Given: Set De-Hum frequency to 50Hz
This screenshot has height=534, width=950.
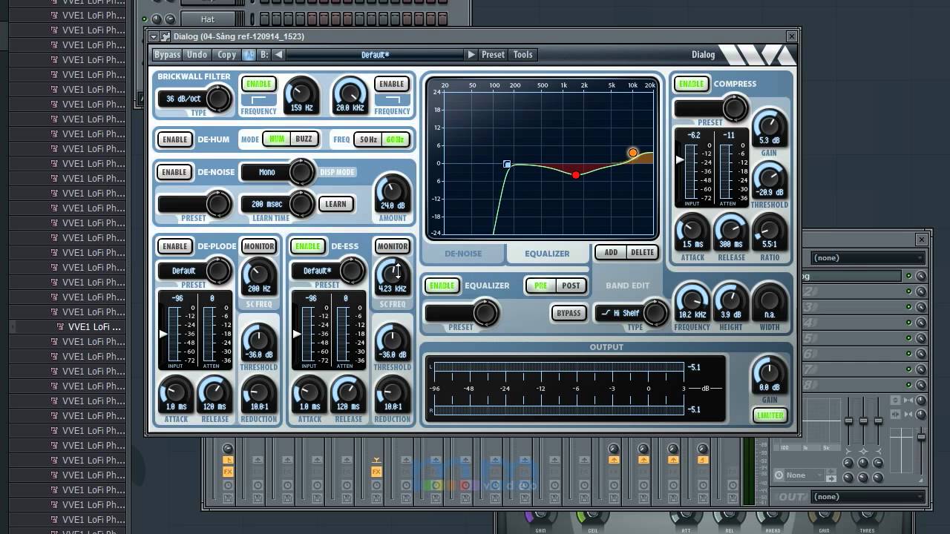Looking at the screenshot, I should [x=368, y=139].
